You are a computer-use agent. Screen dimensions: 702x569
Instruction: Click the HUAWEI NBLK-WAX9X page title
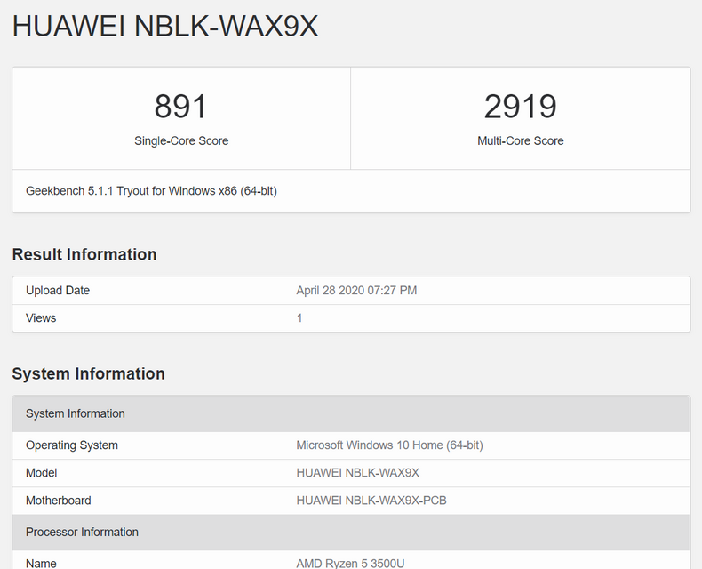165,27
